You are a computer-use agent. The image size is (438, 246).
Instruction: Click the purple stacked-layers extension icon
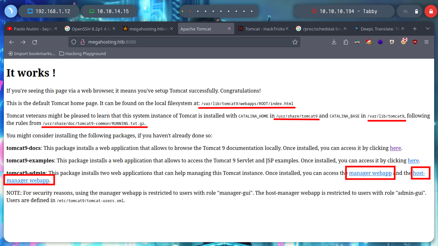pyautogui.click(x=380, y=42)
